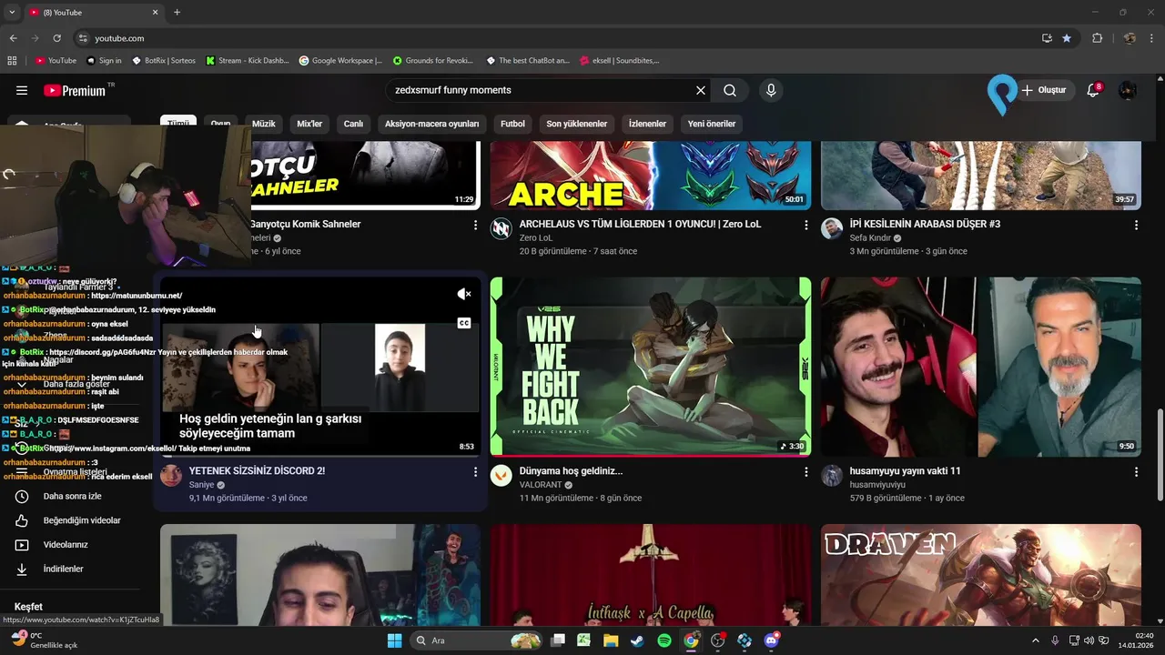Screen dimensions: 1165x655
Task: Open the eksell | Soundbites bookmark
Action: [x=619, y=61]
